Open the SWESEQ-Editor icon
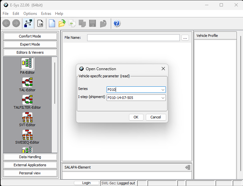This screenshot has height=186, width=243. [28, 135]
